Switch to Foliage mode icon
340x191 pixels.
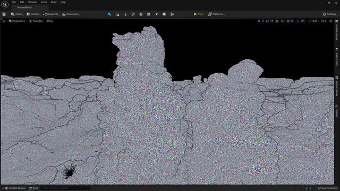pyautogui.click(x=125, y=14)
